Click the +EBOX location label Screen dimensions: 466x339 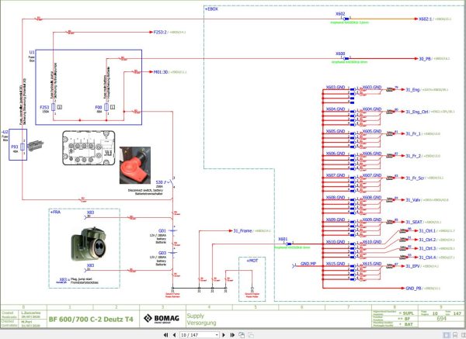pos(211,9)
